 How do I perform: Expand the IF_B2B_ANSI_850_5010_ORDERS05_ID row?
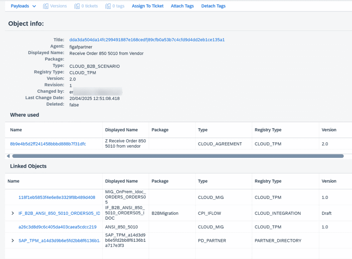pyautogui.click(x=13, y=213)
